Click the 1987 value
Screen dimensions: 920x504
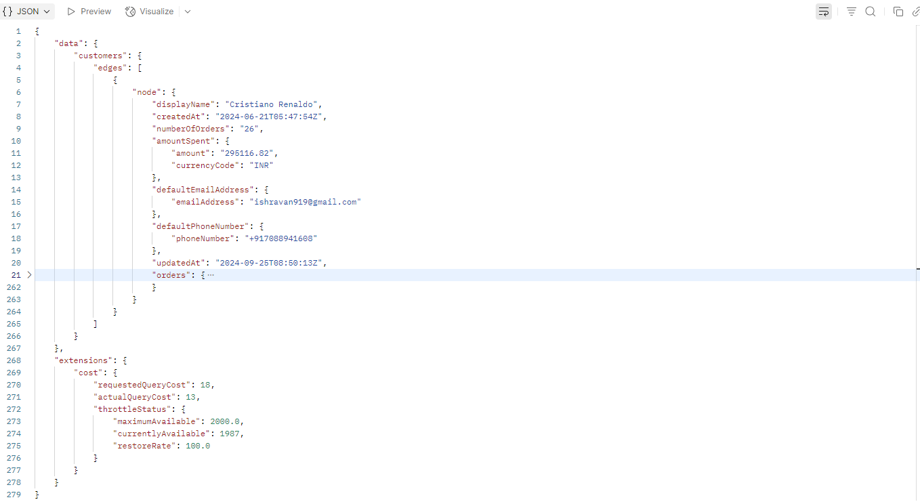[x=230, y=434]
